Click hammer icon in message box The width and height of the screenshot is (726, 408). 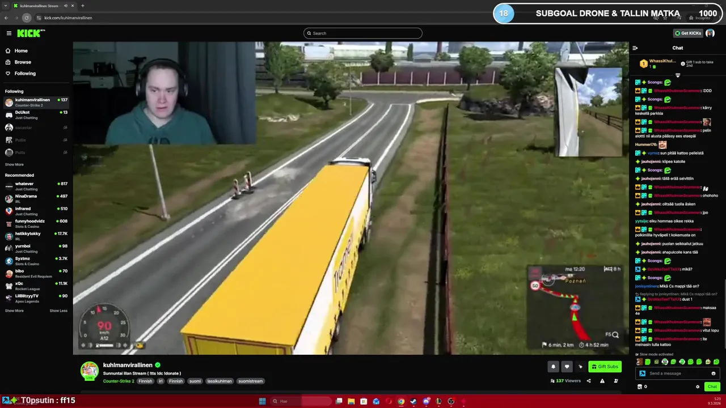pos(642,373)
